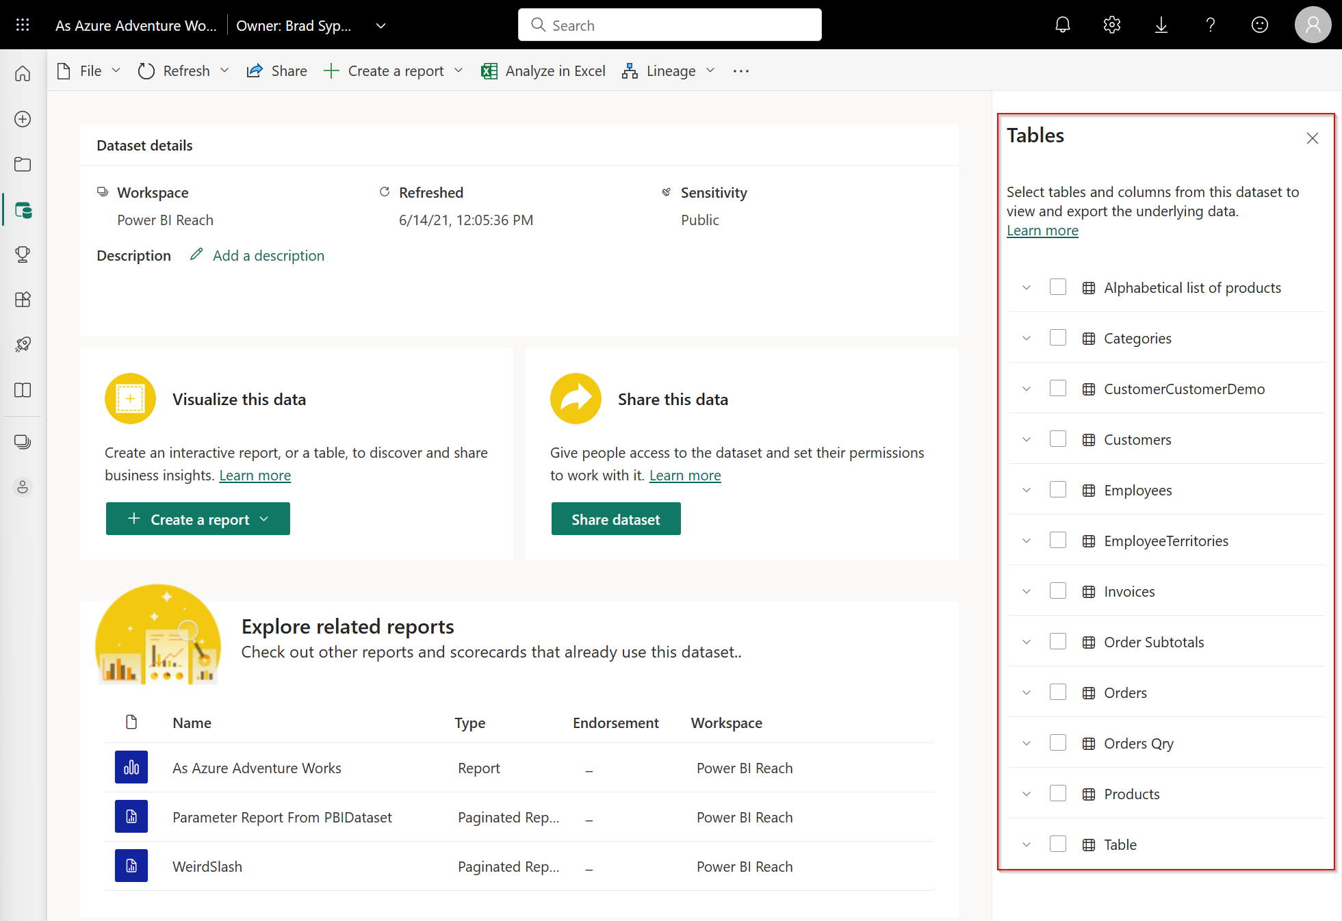This screenshot has width=1342, height=921.
Task: Click the download icon in top bar
Action: [x=1163, y=25]
